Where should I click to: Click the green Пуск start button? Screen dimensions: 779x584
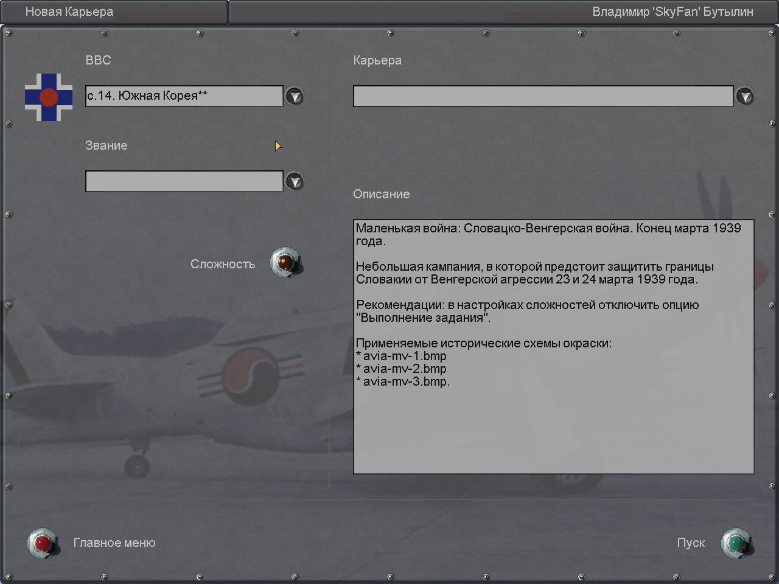(737, 543)
